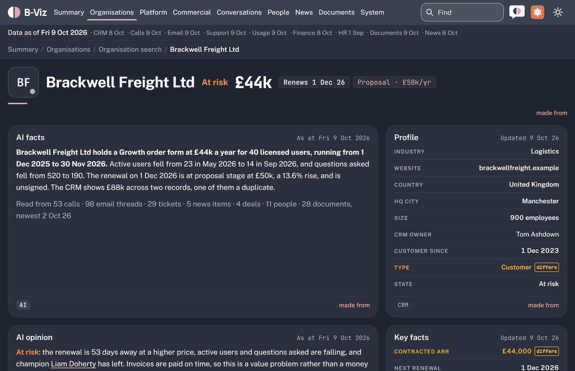575x371 pixels.
Task: Click the CRM 8 Oct data source
Action: click(x=109, y=33)
